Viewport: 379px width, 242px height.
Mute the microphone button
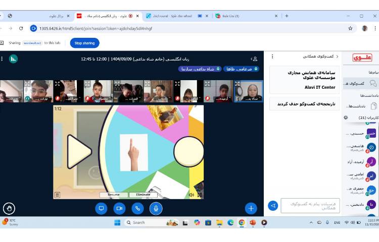[156, 209]
